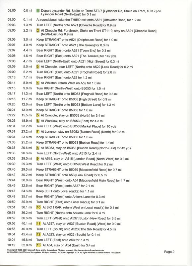This screenshot has height=266, width=192.
Task: Click 'Turn RIGHT (East) onto Local road(s)' step
Action: click(x=70, y=202)
